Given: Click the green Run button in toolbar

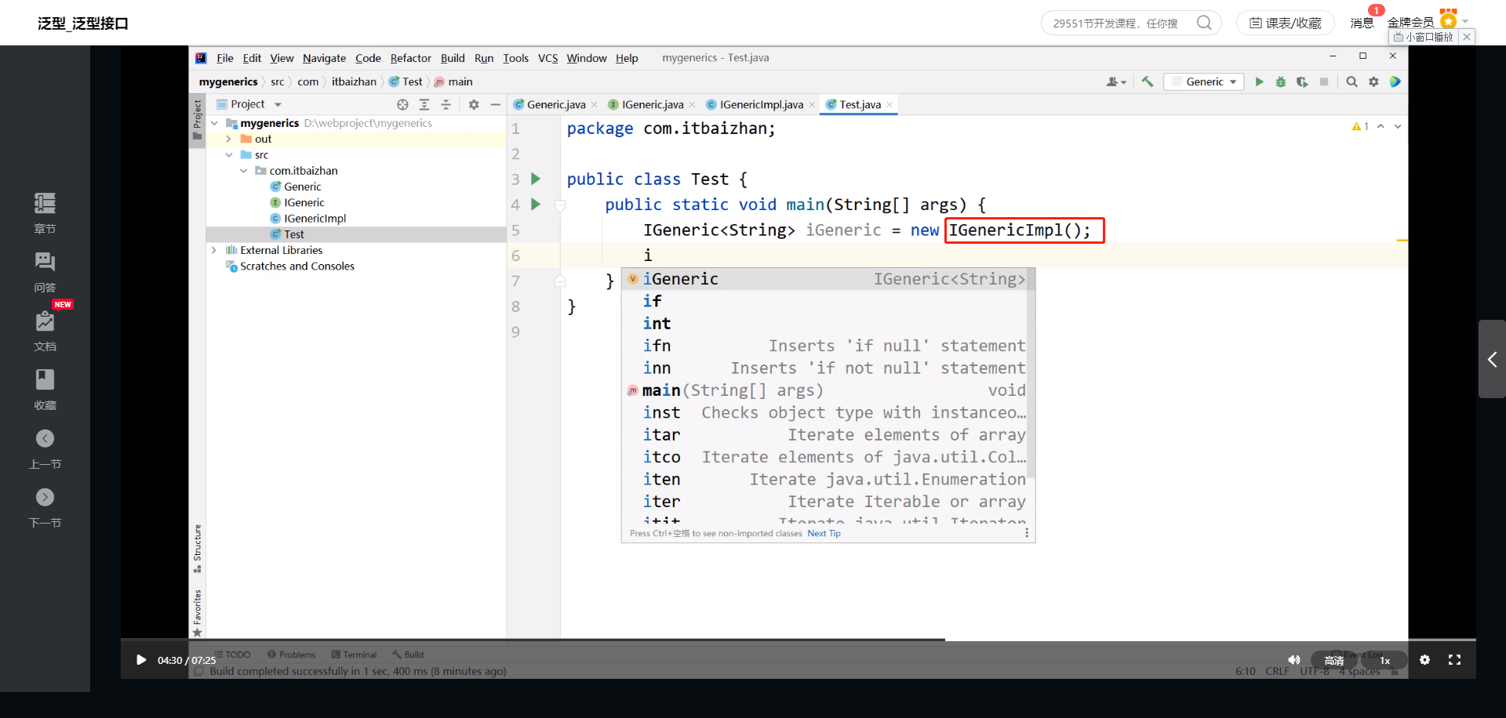Looking at the screenshot, I should point(1259,82).
